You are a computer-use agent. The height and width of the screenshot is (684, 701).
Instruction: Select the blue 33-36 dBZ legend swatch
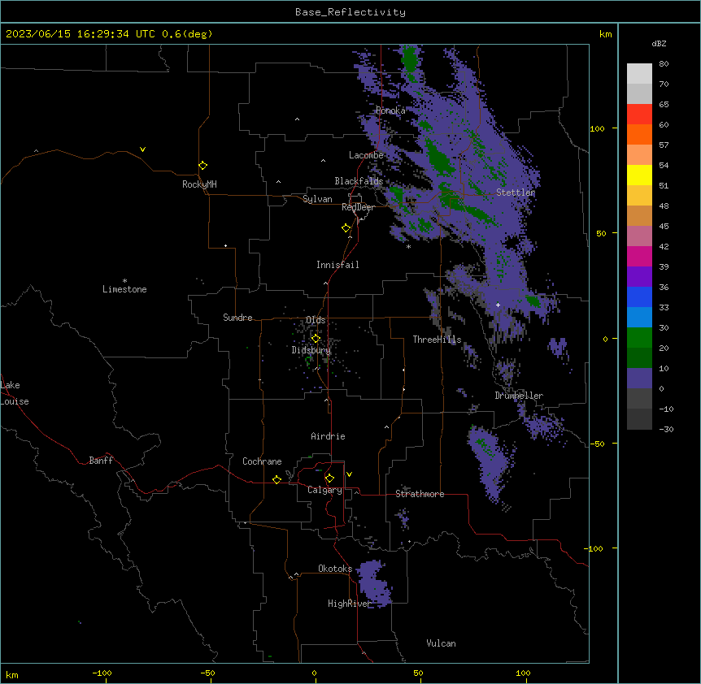[x=639, y=297]
